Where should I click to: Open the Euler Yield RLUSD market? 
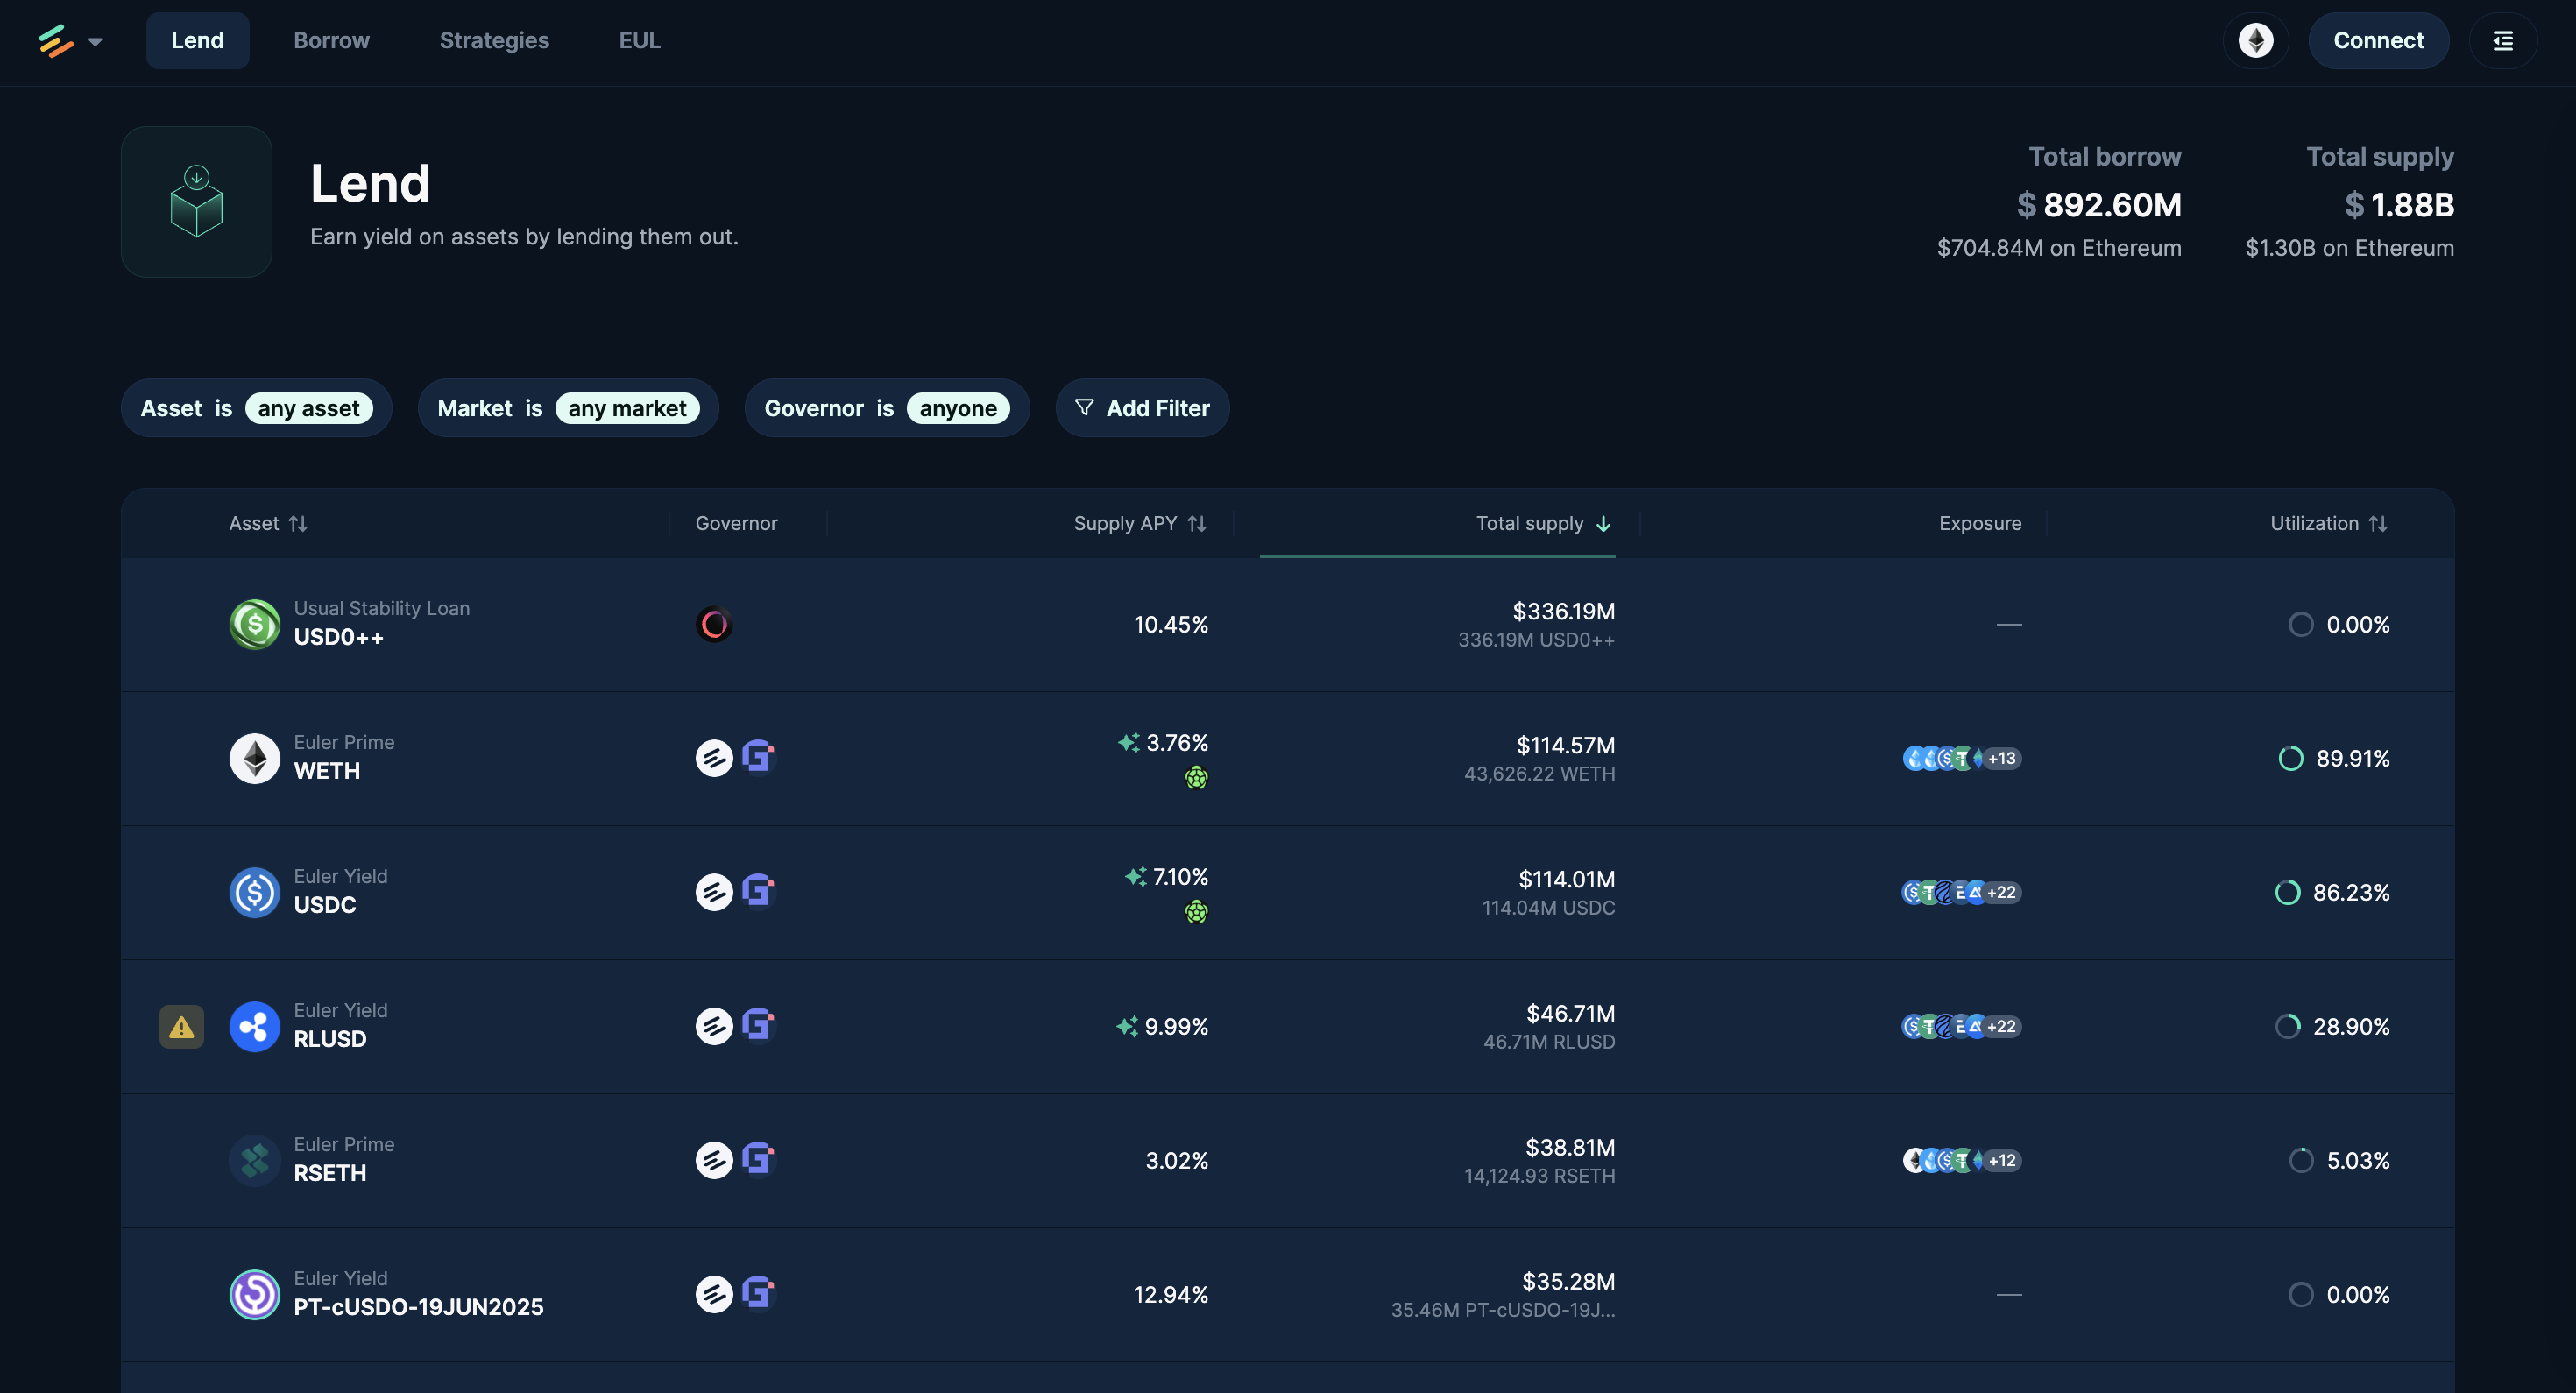1288,1026
